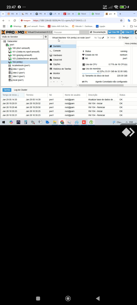Open the WhatsApp bookmark
Screen dimensions: 137x305
(16, 26)
